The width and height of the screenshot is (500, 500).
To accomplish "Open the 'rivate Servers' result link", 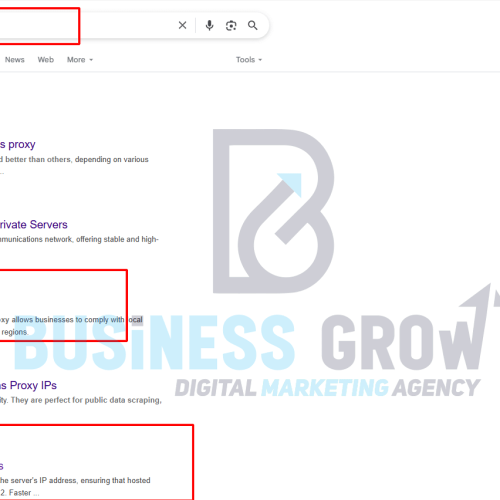I will coord(33,224).
